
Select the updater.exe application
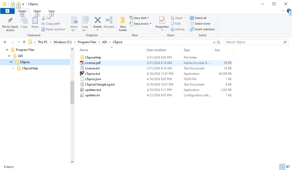(x=93, y=90)
